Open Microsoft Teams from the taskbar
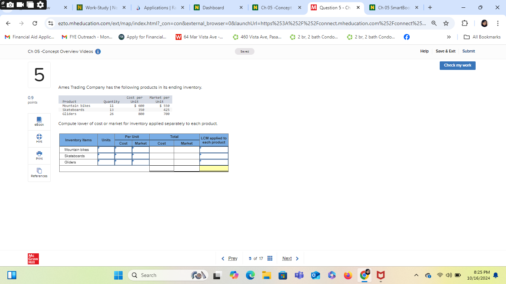 pos(299,275)
